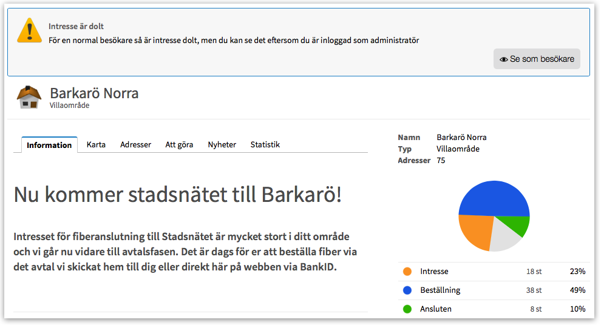This screenshot has width=601, height=325.
Task: Open the Adresser tab
Action: [x=135, y=145]
